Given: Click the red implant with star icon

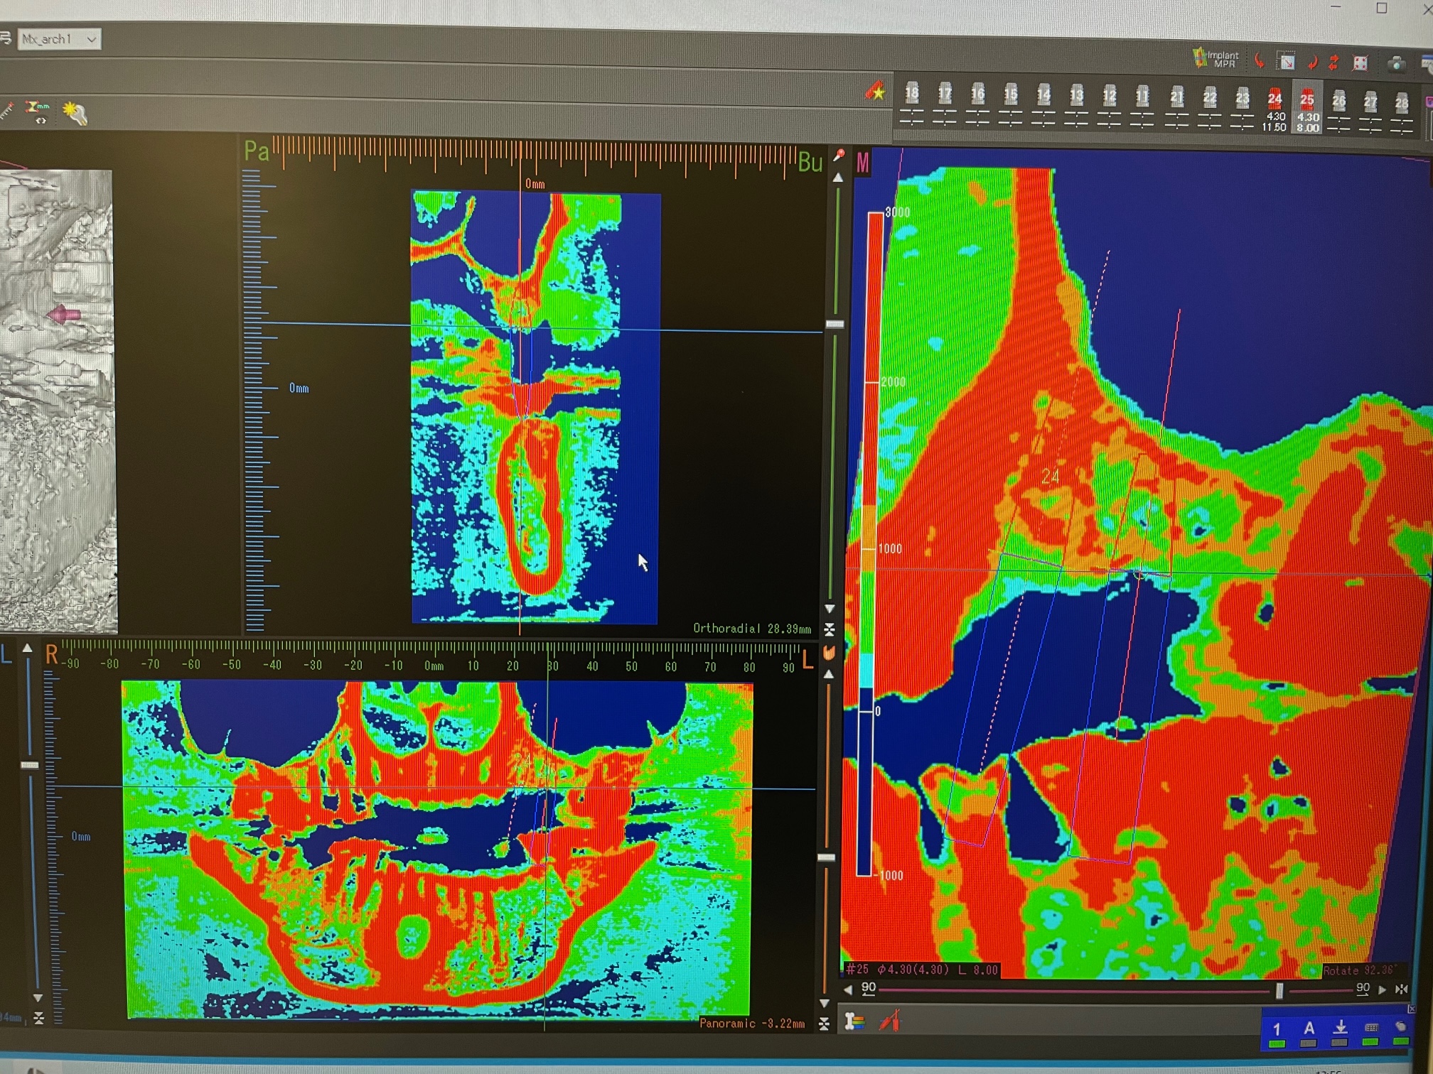Looking at the screenshot, I should (876, 92).
